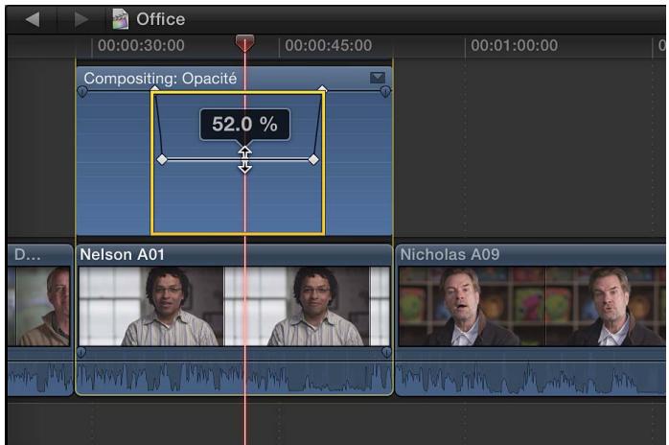Select the playhead marker in the ruler

click(245, 43)
